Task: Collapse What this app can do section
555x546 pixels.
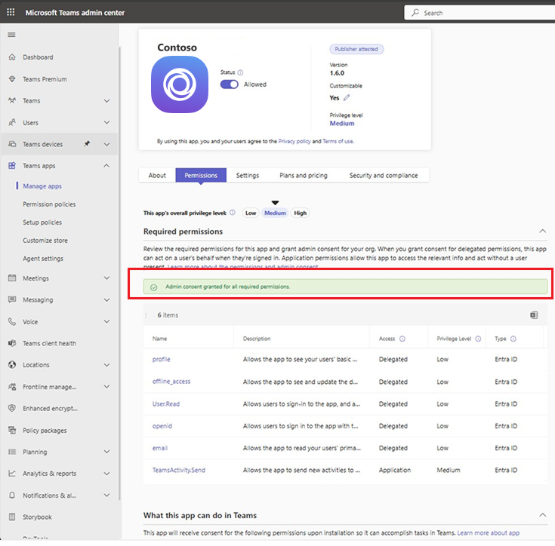Action: [543, 515]
